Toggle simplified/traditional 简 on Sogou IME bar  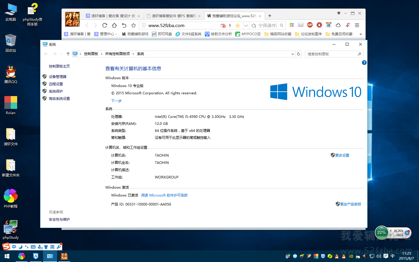(52, 247)
